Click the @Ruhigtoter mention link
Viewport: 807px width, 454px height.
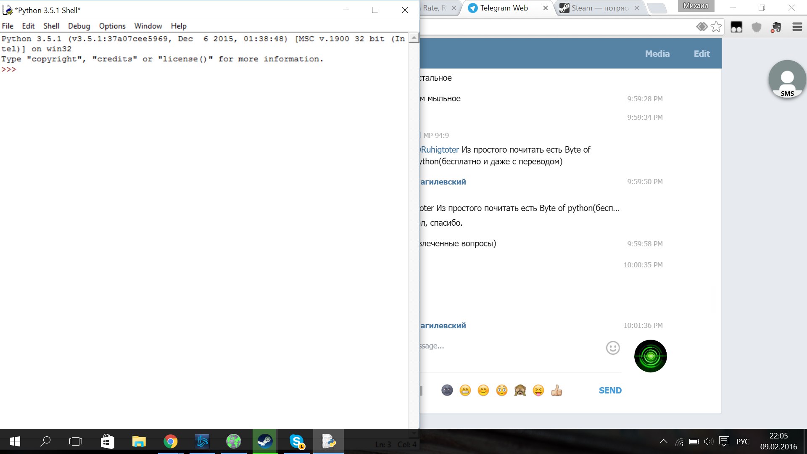(x=440, y=150)
